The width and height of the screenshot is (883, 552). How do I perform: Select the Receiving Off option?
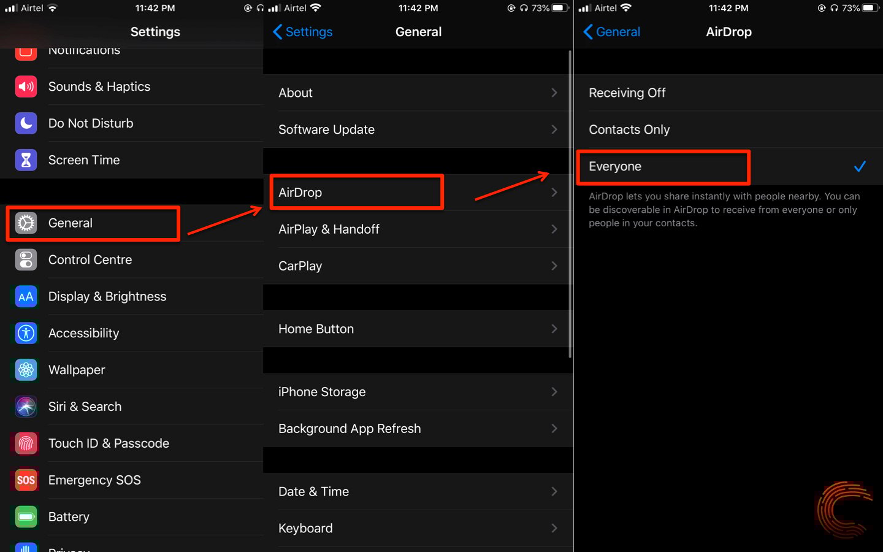(627, 93)
